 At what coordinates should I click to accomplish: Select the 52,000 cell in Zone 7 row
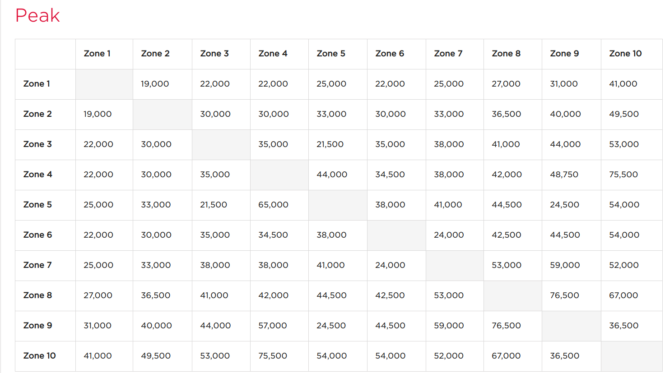coord(624,265)
